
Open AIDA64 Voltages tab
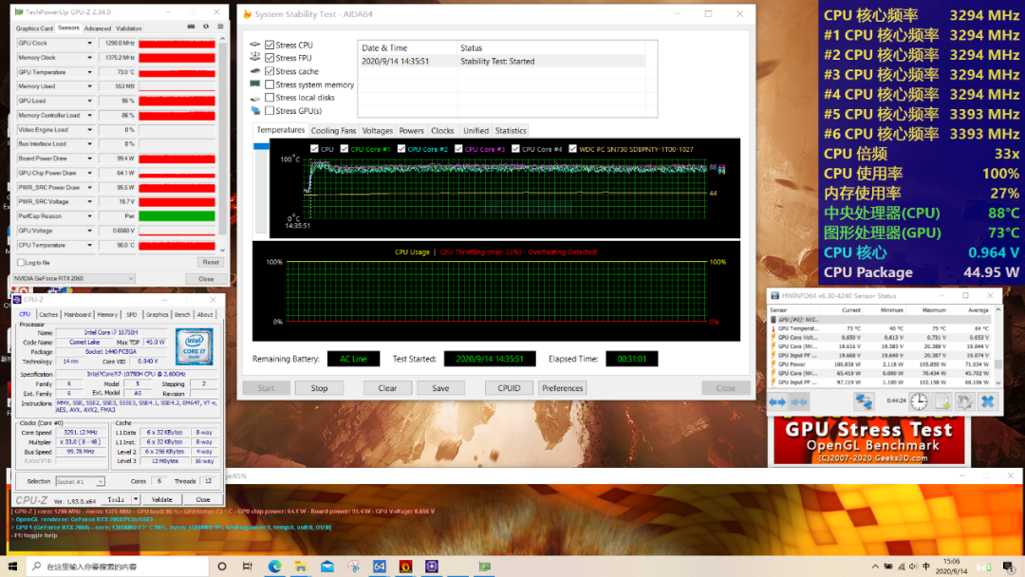point(377,131)
